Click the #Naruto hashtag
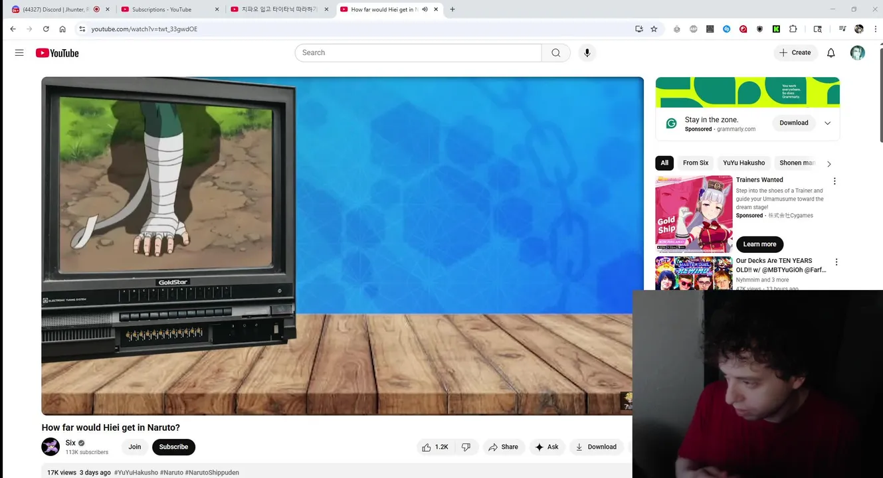This screenshot has width=883, height=478. [171, 473]
